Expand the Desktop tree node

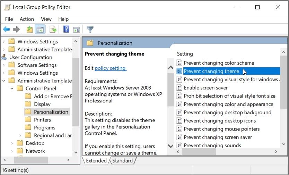click(x=12, y=143)
